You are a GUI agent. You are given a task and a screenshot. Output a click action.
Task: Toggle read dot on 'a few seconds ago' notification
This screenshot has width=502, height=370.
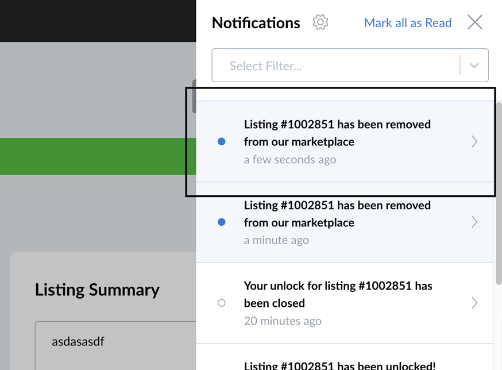point(222,141)
